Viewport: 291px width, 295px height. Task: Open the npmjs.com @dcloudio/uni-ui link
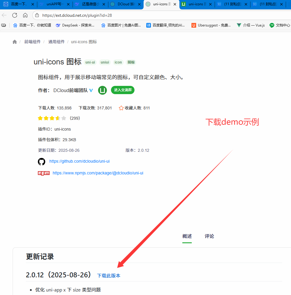click(98, 173)
